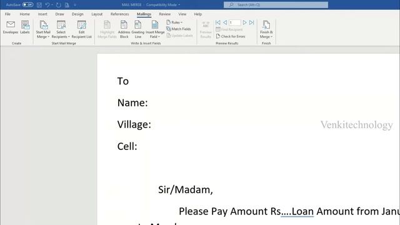Open Customize Quick Access Toolbar dropdown
The height and width of the screenshot is (225, 400).
point(75,5)
